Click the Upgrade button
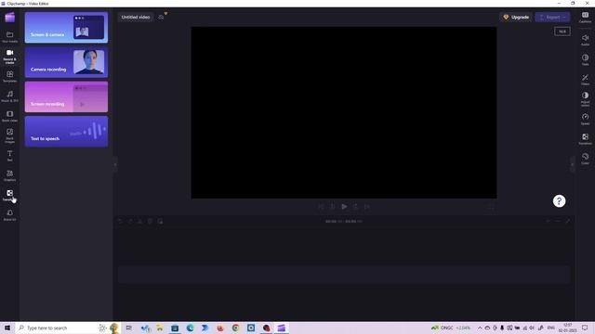595x334 pixels. pyautogui.click(x=516, y=17)
